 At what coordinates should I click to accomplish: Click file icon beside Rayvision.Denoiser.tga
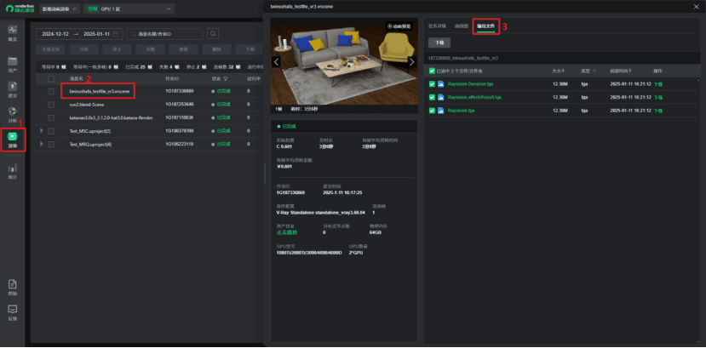coord(441,84)
